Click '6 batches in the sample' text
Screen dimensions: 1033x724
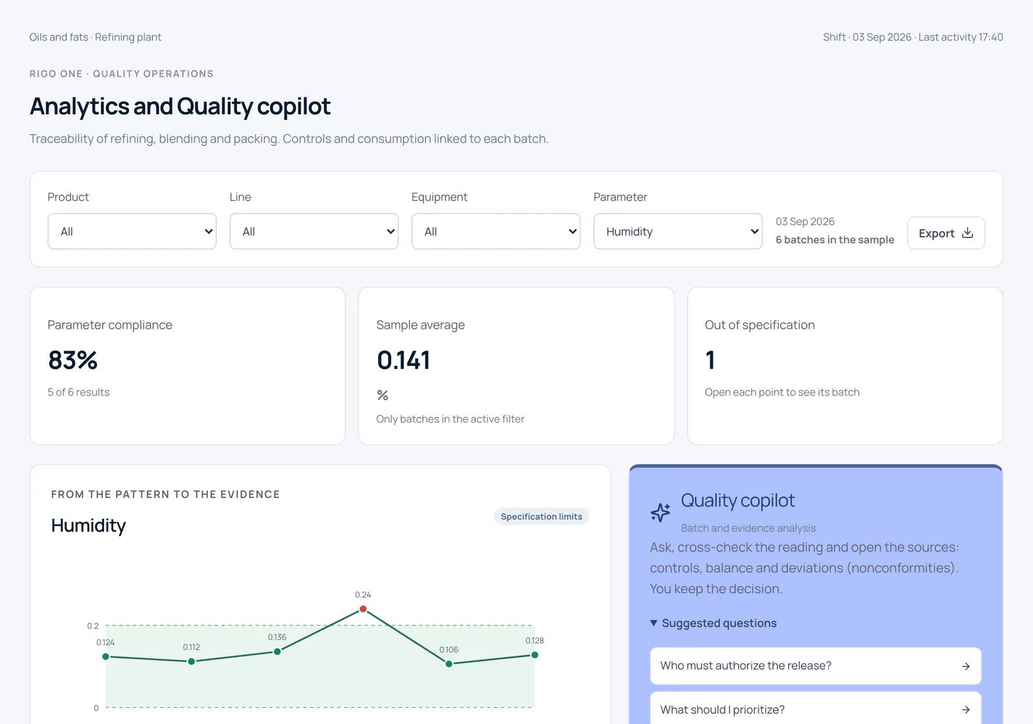click(835, 240)
